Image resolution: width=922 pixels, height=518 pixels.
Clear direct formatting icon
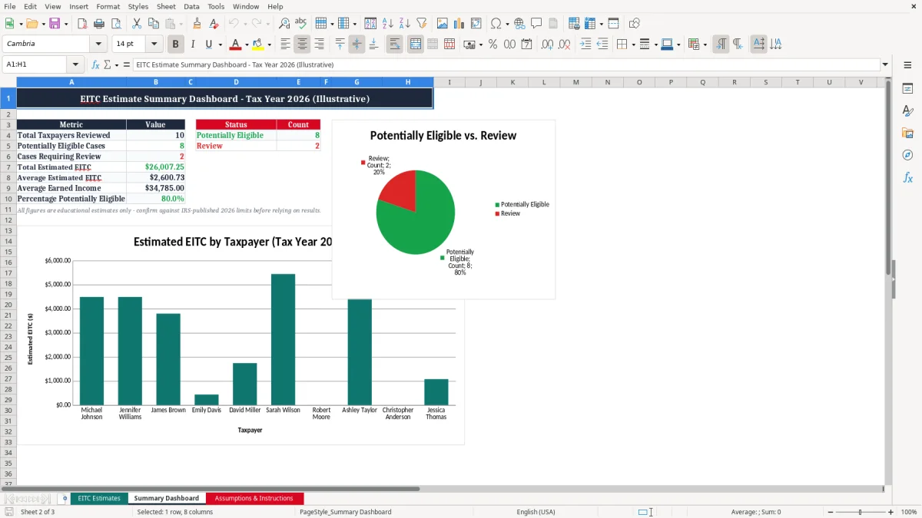214,24
